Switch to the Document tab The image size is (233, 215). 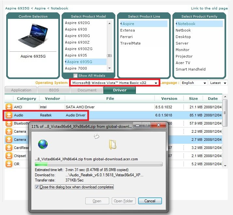(87, 90)
